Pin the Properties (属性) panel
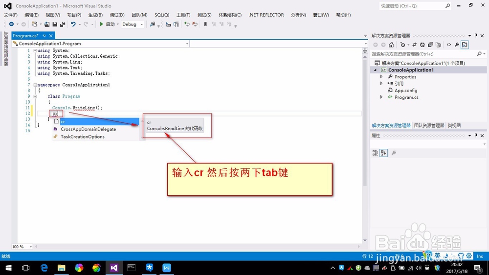Image resolution: width=489 pixels, height=275 pixels. coord(476,136)
